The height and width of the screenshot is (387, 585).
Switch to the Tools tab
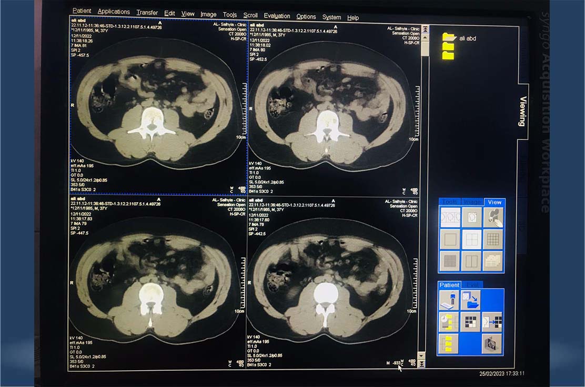tap(450, 202)
